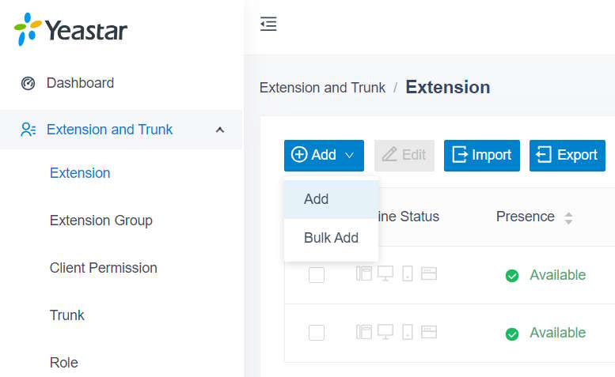Sort the table by Presence column
Image resolution: width=615 pixels, height=377 pixels.
(568, 217)
